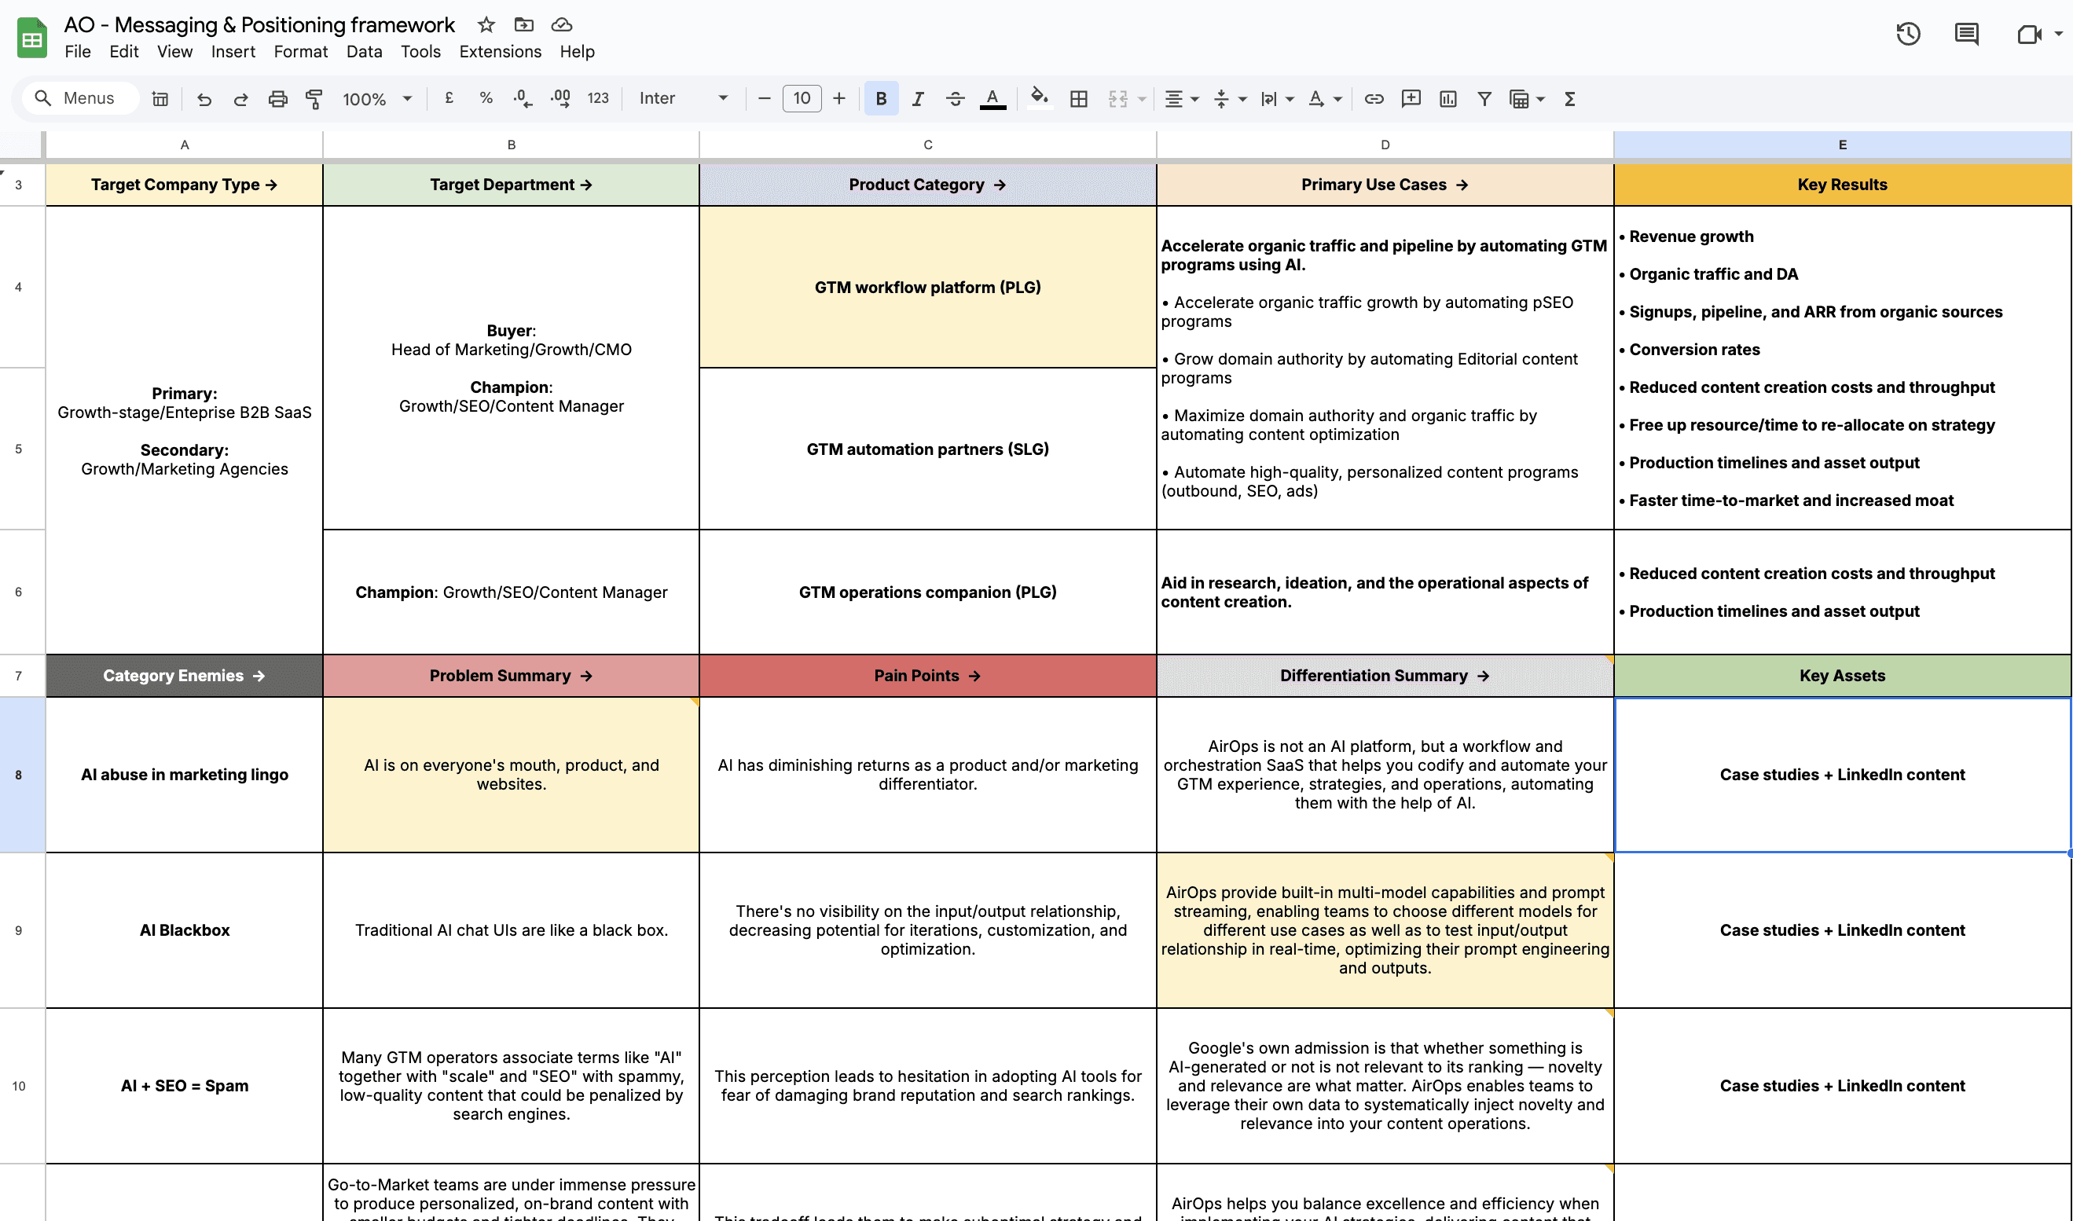Select column C header
The image size is (2073, 1221).
pyautogui.click(x=928, y=145)
